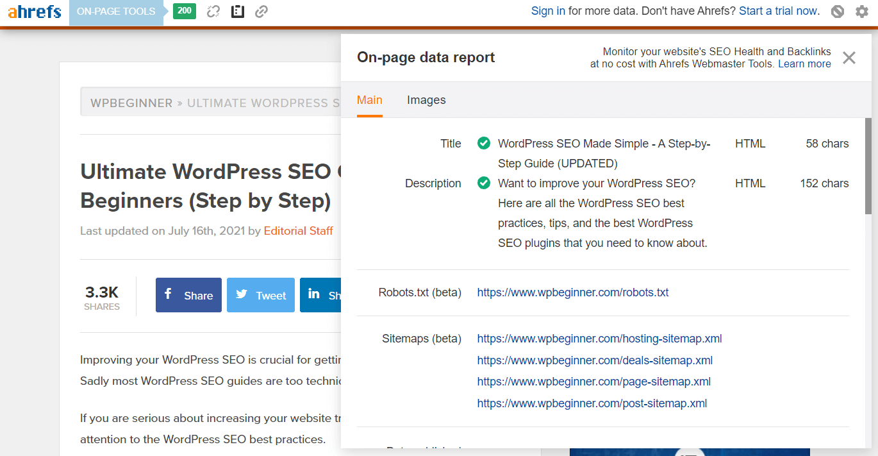Click the green checkmark beside Title
The height and width of the screenshot is (456, 878).
(484, 143)
